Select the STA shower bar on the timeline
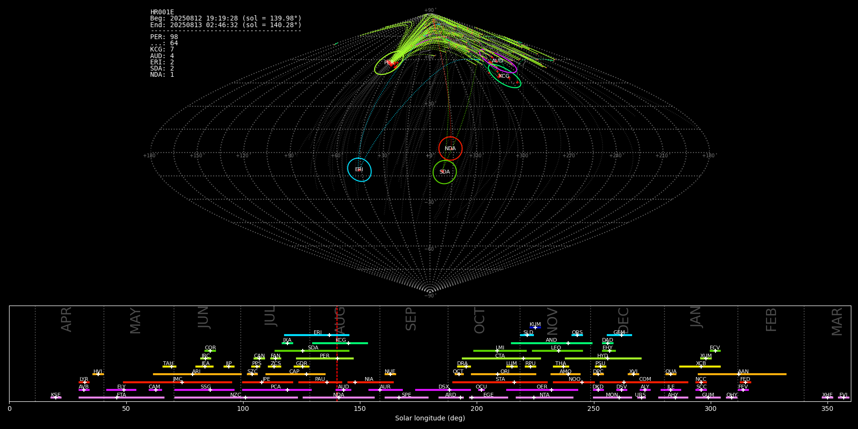858x429 pixels. point(500,382)
